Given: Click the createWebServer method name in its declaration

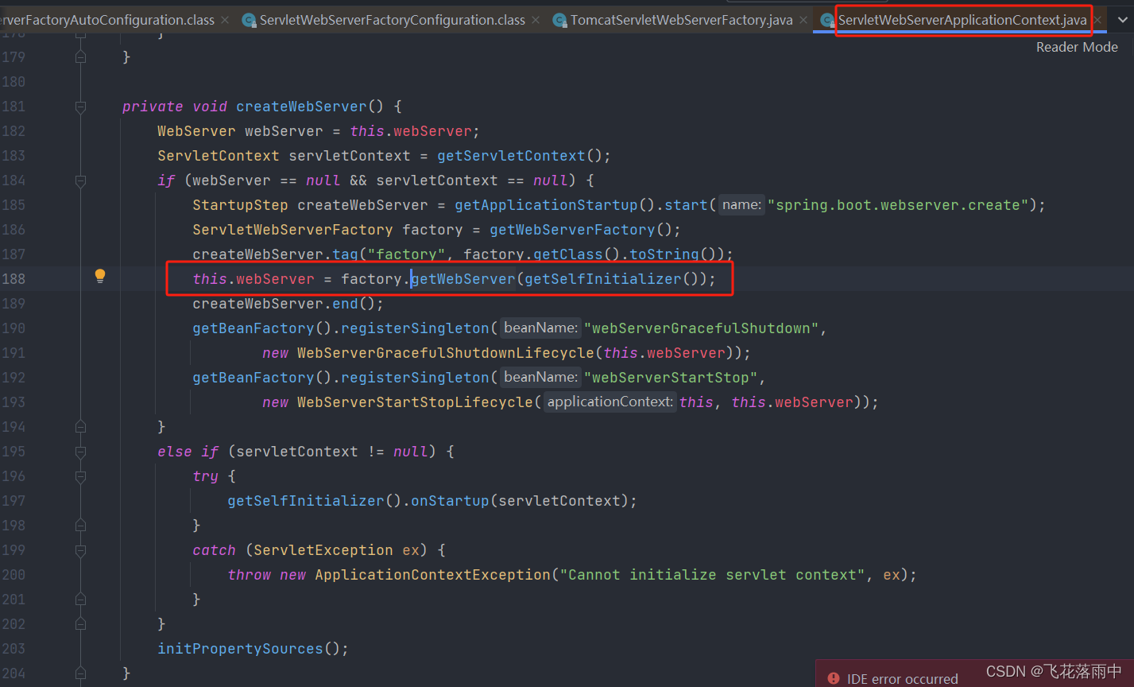Looking at the screenshot, I should coord(301,107).
